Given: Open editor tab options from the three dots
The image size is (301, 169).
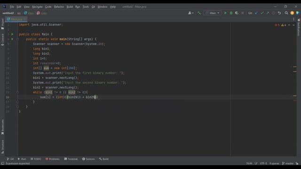Looking at the screenshot, I should coord(293,19).
